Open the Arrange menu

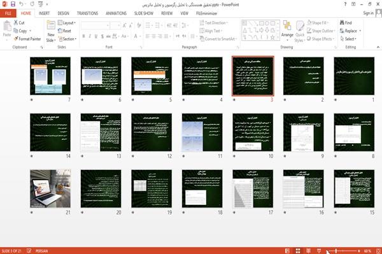(287, 31)
